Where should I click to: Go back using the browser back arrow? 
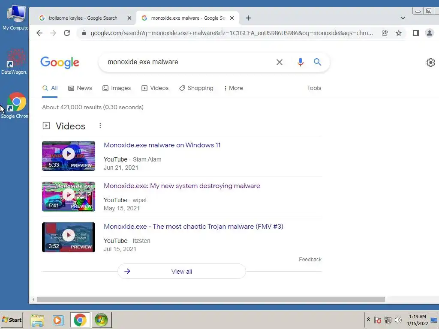coord(39,33)
